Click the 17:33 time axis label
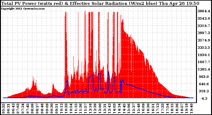The height and width of the screenshot is (115, 212). [x=163, y=109]
